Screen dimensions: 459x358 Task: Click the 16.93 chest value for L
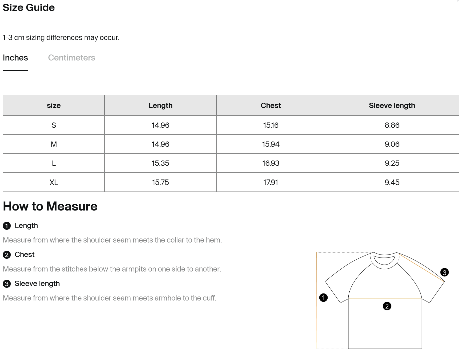pos(271,163)
